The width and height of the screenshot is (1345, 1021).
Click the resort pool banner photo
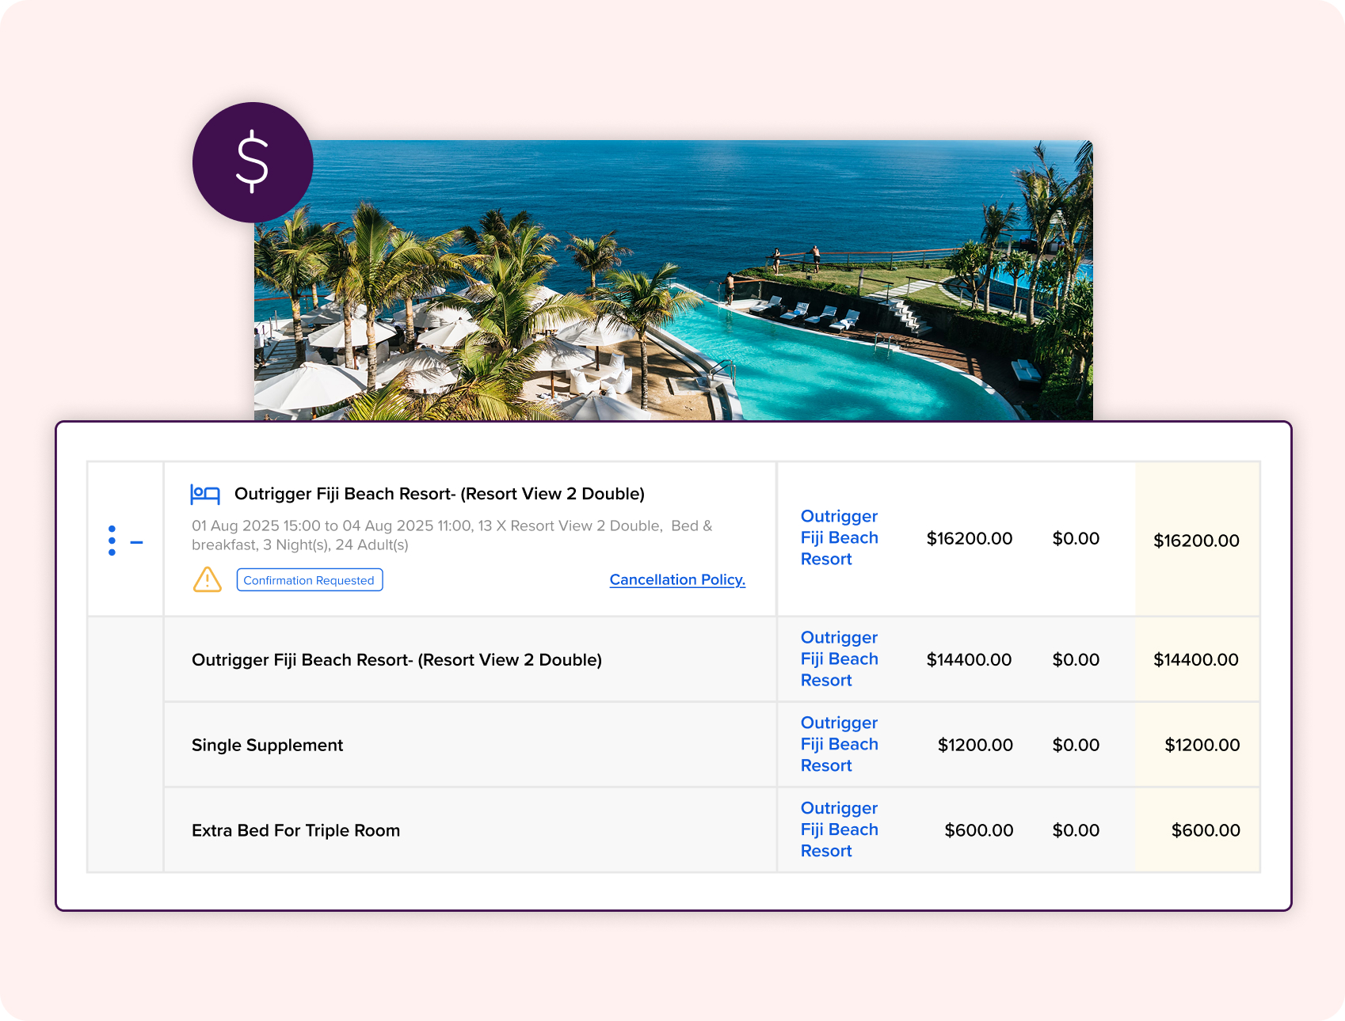[673, 280]
